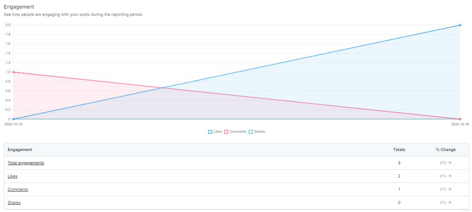The height and width of the screenshot is (212, 472).
Task: Click the change arrow in Likes row
Action: click(x=450, y=176)
